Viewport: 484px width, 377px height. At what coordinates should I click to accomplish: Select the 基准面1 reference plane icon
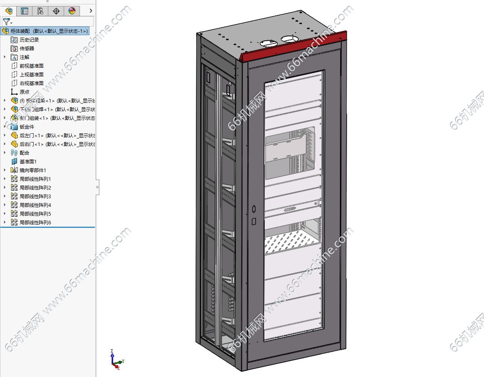click(x=14, y=161)
